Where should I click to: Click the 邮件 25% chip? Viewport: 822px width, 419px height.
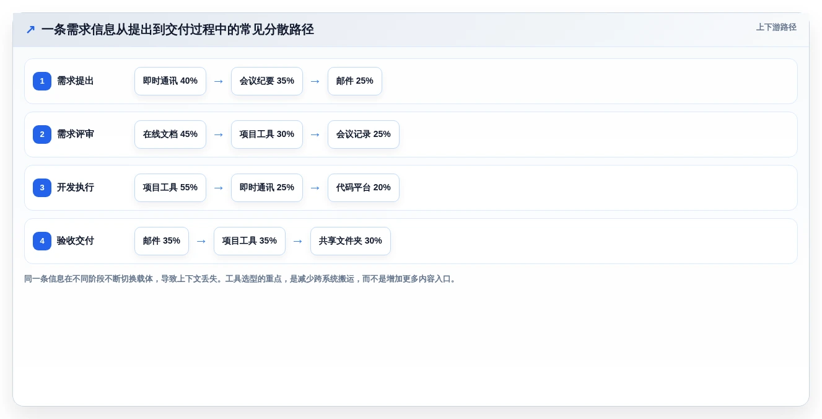click(355, 81)
